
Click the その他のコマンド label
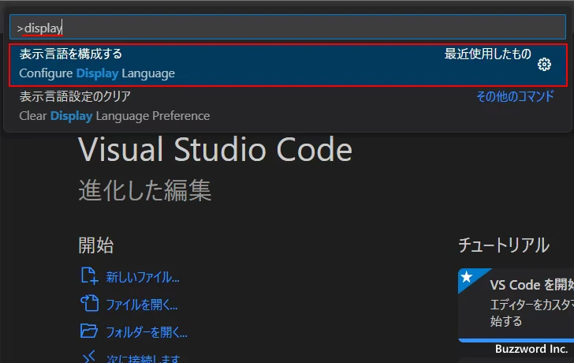pos(515,96)
